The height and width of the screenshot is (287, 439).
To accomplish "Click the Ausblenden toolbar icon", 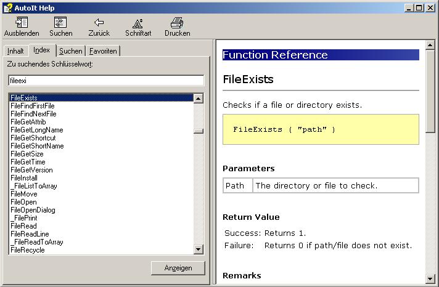I will (x=22, y=23).
